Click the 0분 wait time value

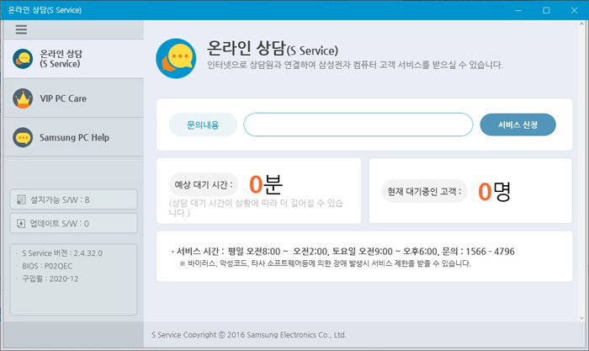[x=266, y=184]
